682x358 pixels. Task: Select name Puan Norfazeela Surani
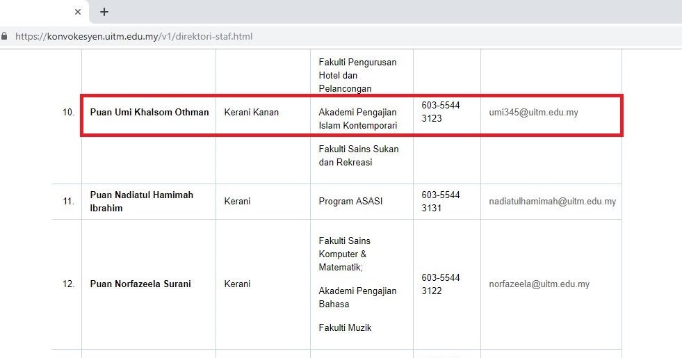(140, 284)
